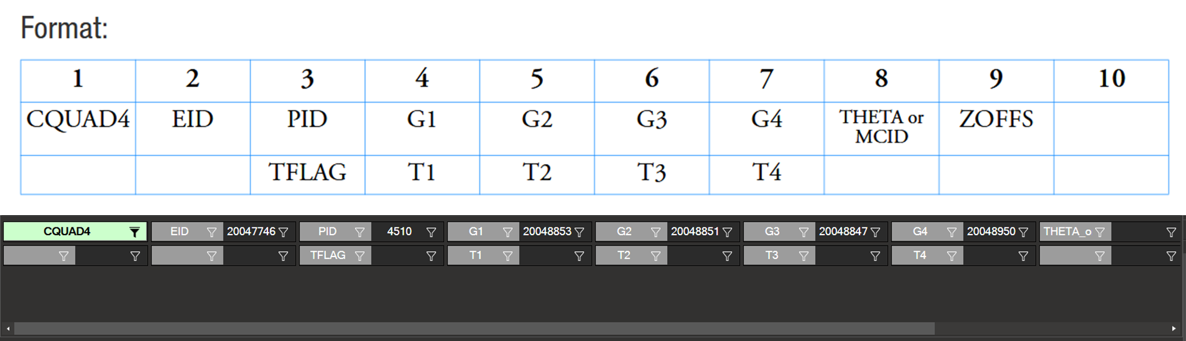Click the filter icon on the CQUAD4 field

(135, 232)
